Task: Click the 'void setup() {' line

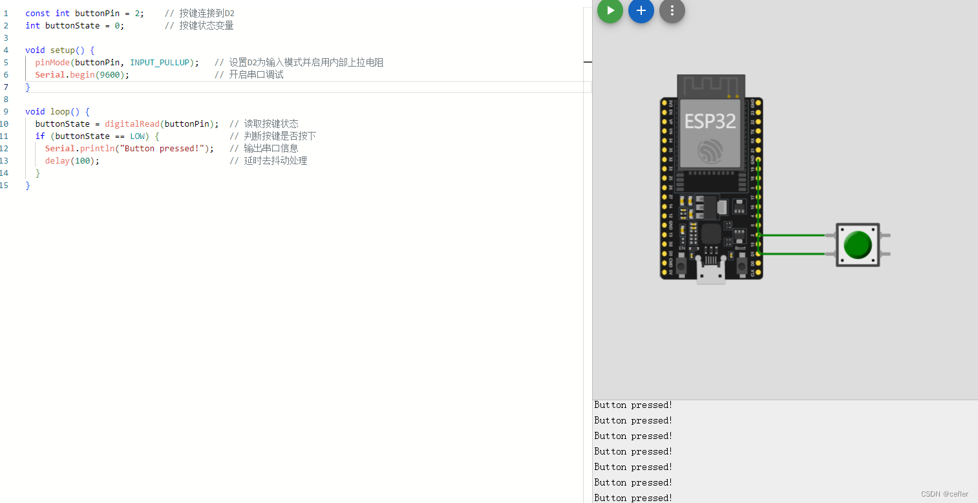Action: 60,50
